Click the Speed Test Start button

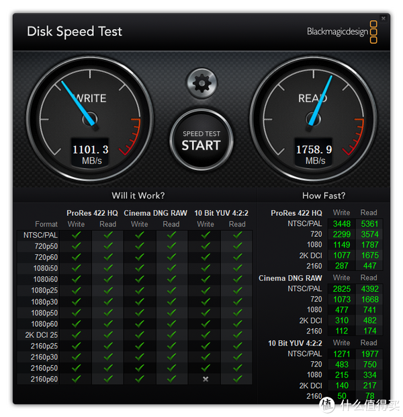[201, 140]
